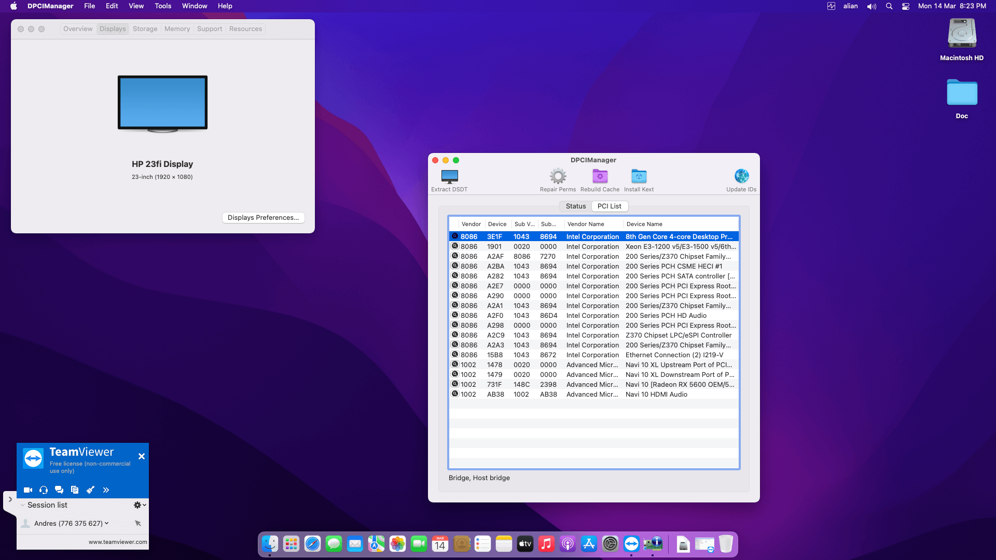The image size is (996, 560).
Task: Select the Z370 Chipset LPC/eSPI Controller row
Action: [x=594, y=335]
